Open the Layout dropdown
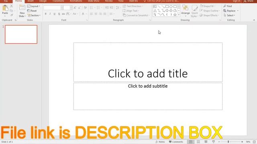 point(34,6)
